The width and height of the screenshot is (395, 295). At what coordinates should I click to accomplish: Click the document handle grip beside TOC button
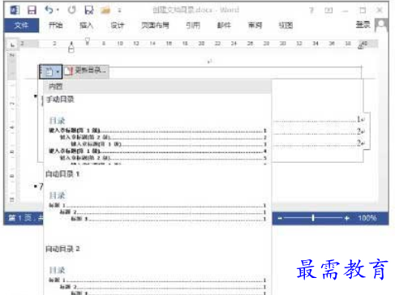(x=41, y=72)
